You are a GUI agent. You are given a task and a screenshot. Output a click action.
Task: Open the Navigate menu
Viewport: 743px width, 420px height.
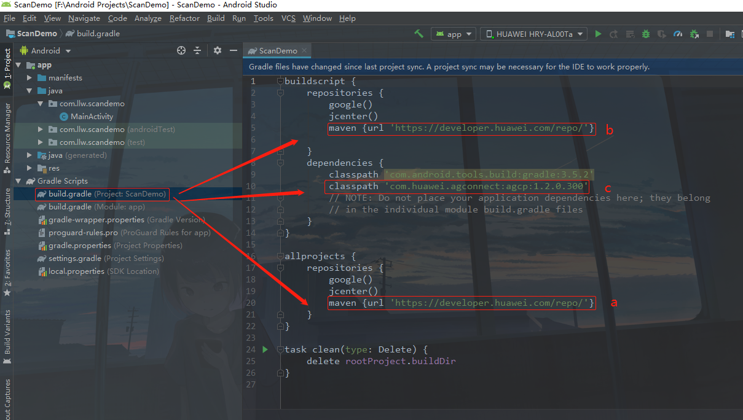84,18
